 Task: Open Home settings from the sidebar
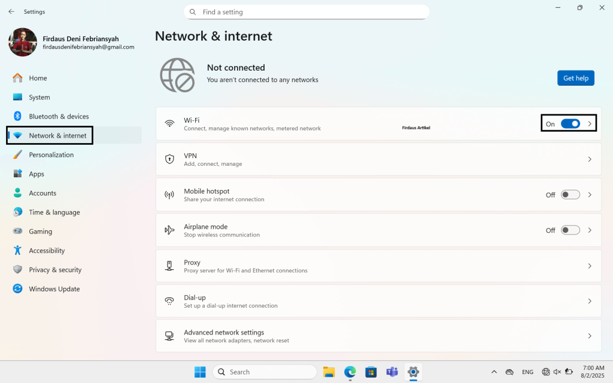tap(38, 78)
